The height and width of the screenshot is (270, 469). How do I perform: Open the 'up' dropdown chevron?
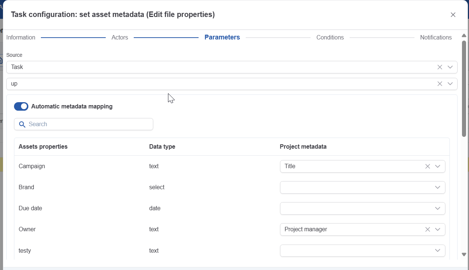450,84
